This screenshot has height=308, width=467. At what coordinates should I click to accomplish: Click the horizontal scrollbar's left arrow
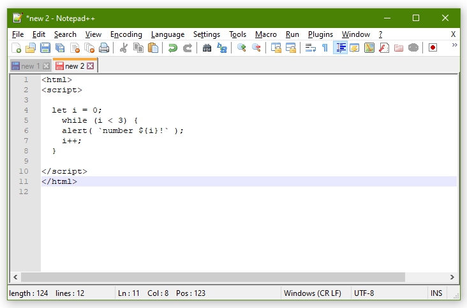[x=15, y=277]
